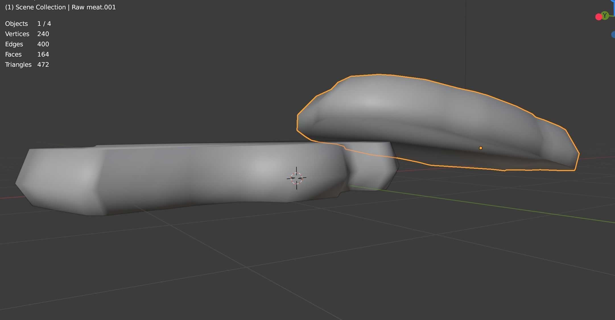This screenshot has height=320, width=615.
Task: Click the Objects 1 / 4 statistic
Action: [x=28, y=24]
